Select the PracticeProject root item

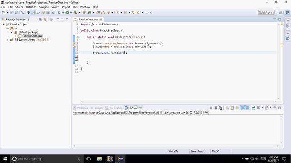coord(19,24)
